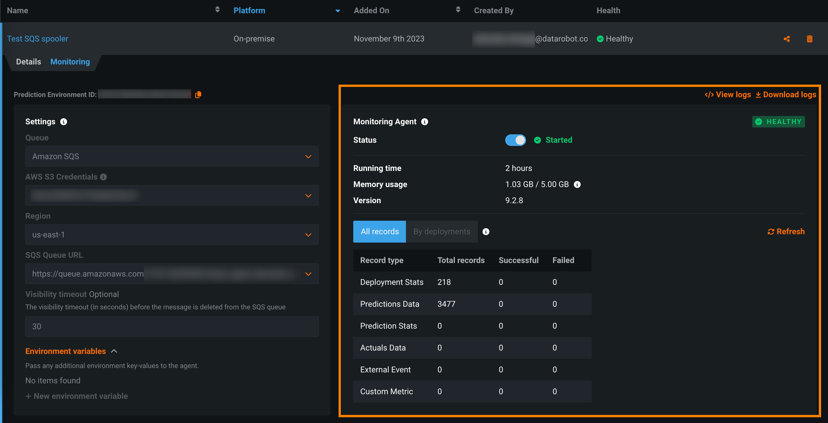828x423 pixels.
Task: Switch to the Details tab
Action: pos(28,62)
